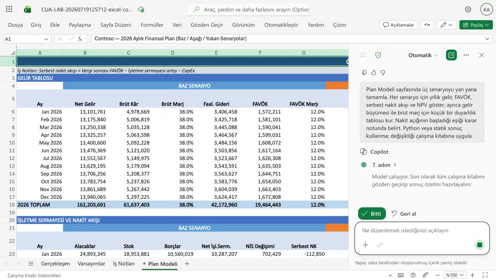The image size is (496, 279).
Task: Stop Copilot generation with green stop button
Action: coord(480,245)
